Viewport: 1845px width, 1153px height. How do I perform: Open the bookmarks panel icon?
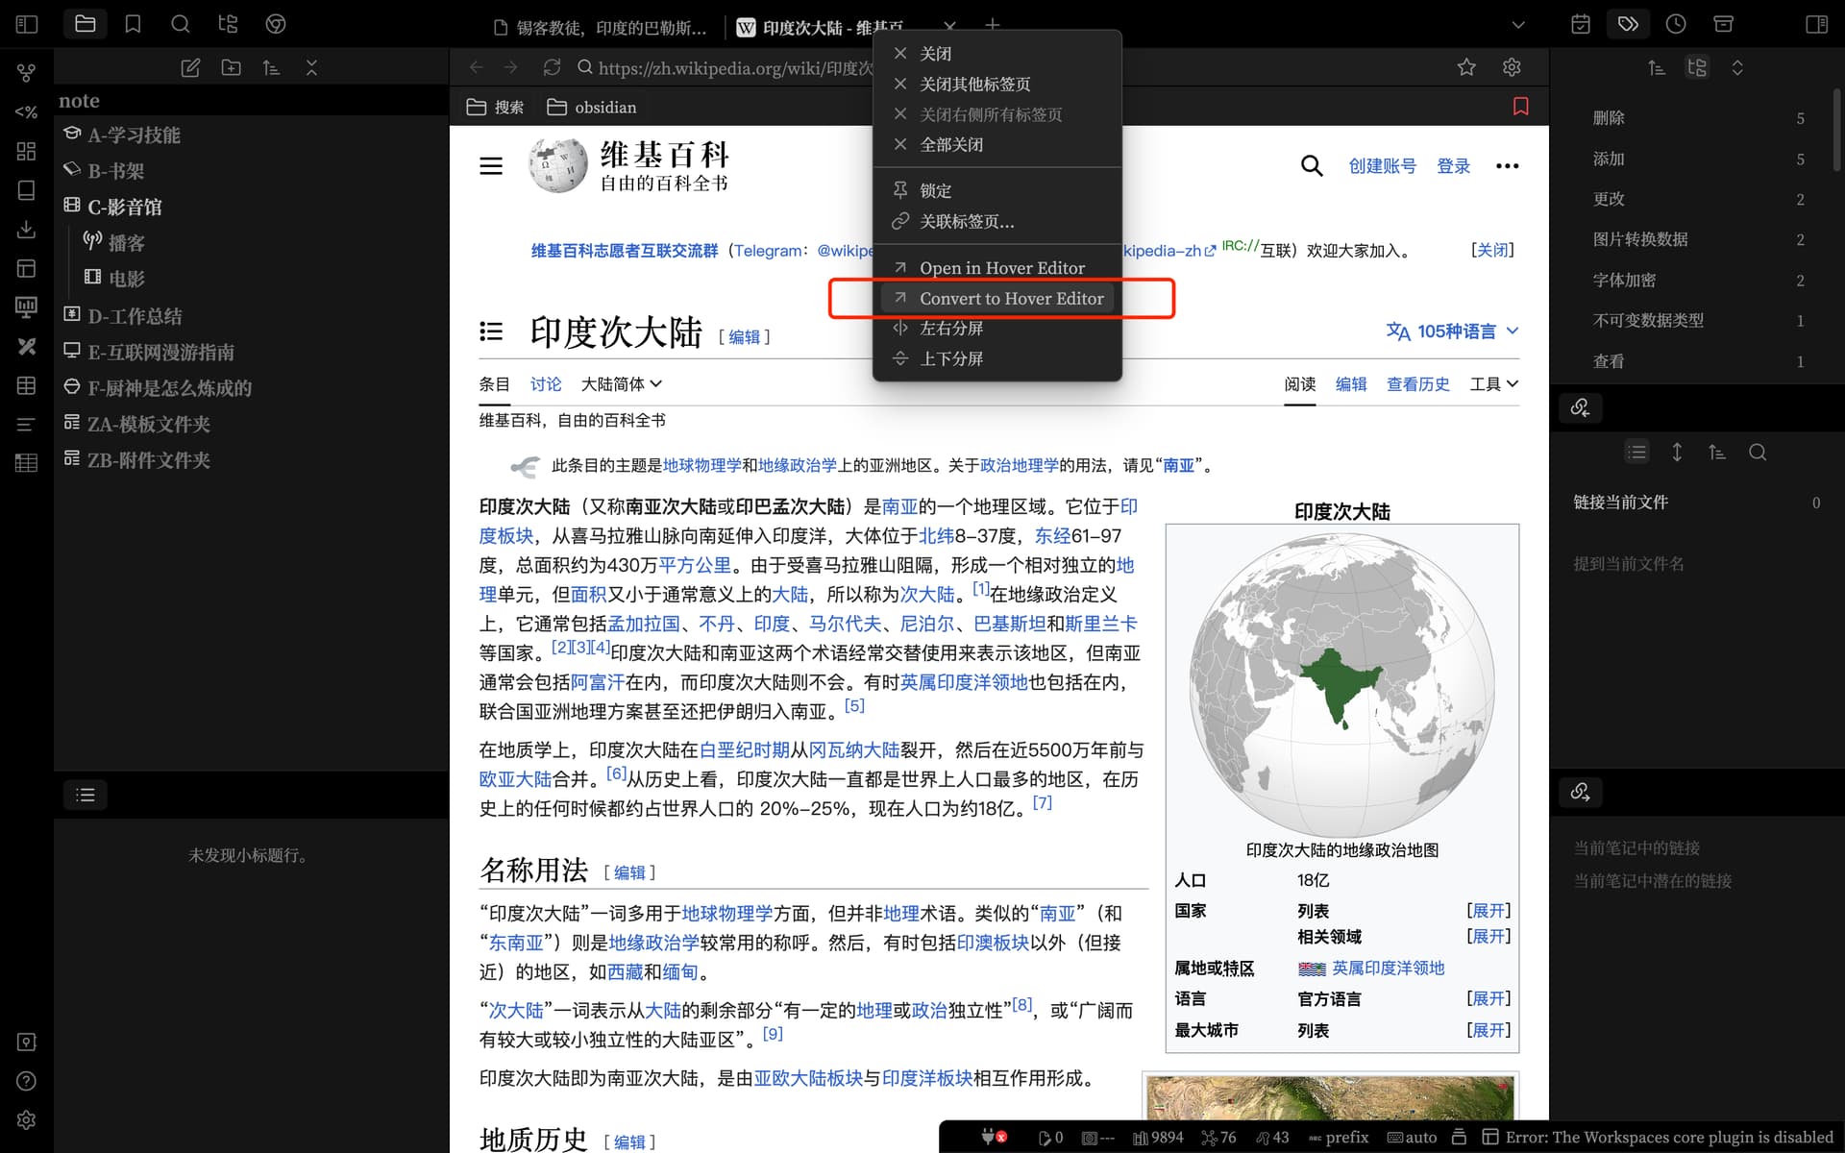pos(133,24)
